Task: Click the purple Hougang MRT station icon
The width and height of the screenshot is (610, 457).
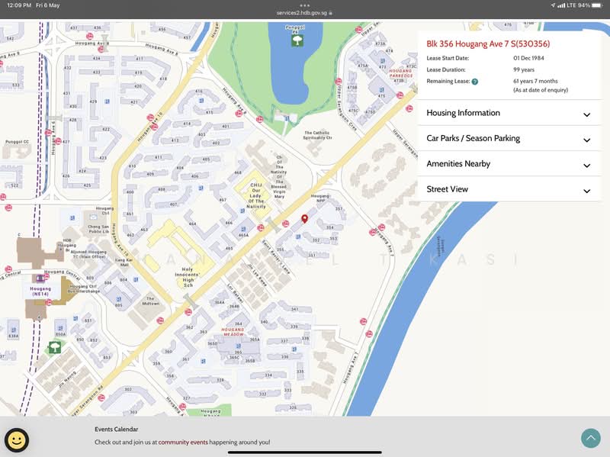Action: [40, 278]
